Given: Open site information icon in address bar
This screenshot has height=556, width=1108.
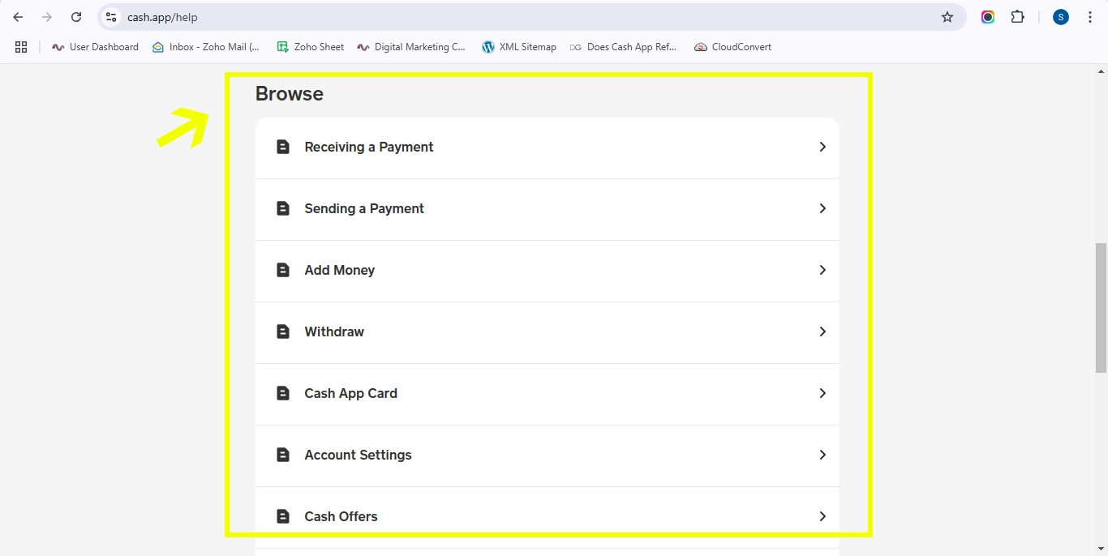Looking at the screenshot, I should (x=111, y=17).
